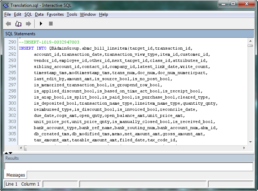This screenshot has height=191, width=258.
Task: Execute SQL with the play button
Action: [x=41, y=24]
